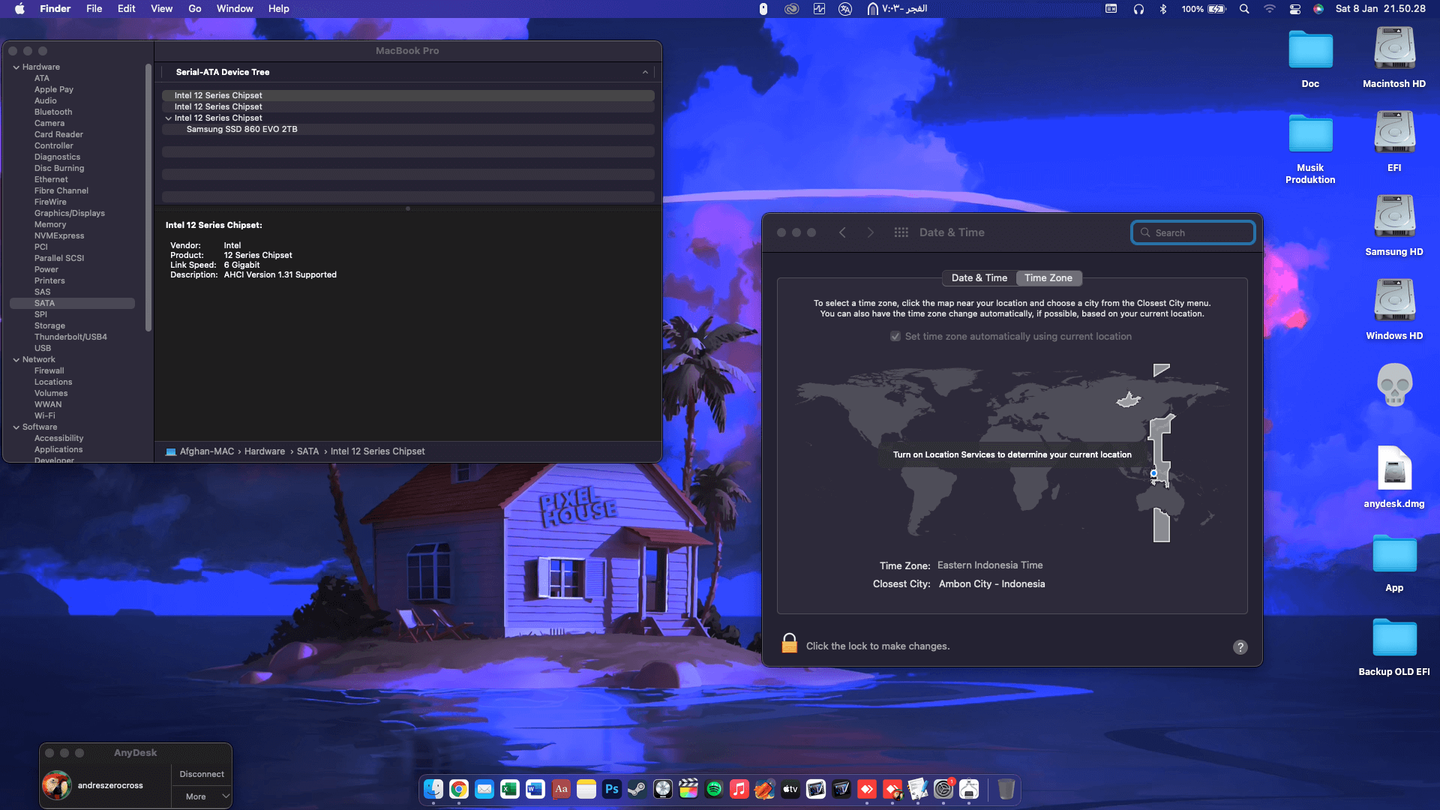
Task: Collapse the Intel 12 Series Chipset entry
Action: 169,118
